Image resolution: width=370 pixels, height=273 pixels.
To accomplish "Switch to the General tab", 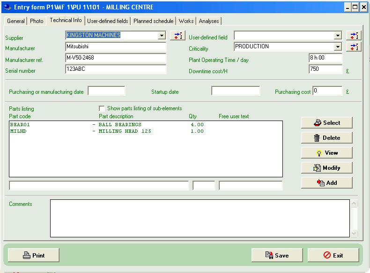I will pos(16,21).
